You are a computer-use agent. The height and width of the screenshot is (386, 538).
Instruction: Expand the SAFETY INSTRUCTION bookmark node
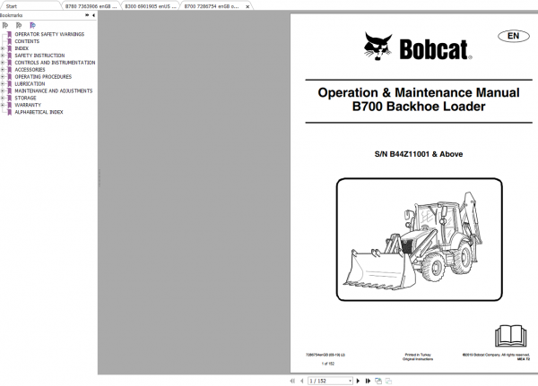tap(3, 56)
